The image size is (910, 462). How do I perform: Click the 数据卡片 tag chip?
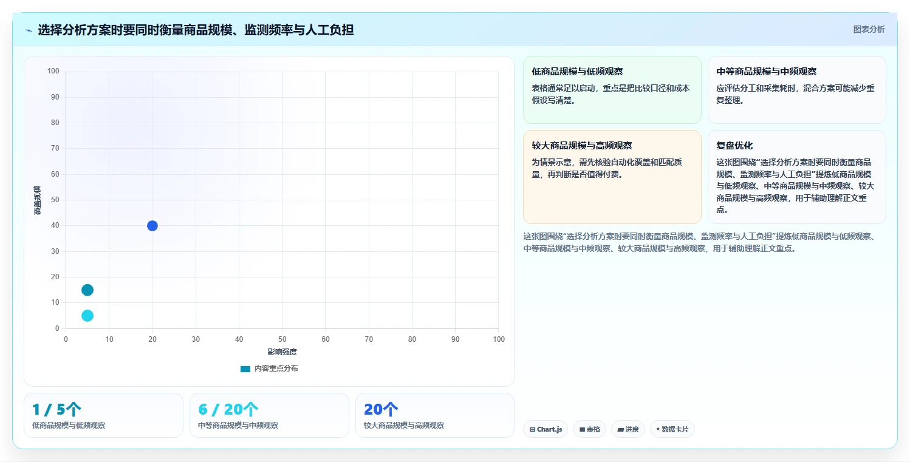(x=672, y=429)
